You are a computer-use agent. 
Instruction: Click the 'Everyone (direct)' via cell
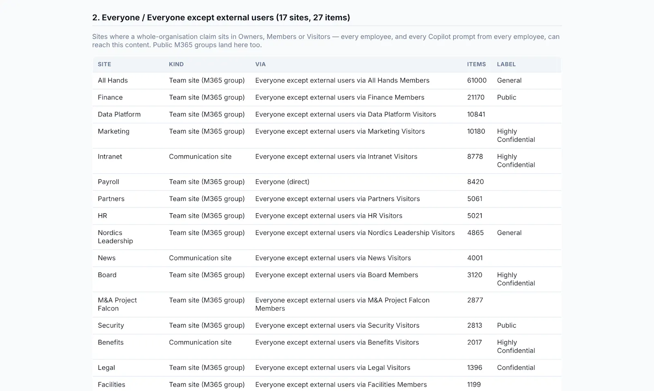pos(282,182)
